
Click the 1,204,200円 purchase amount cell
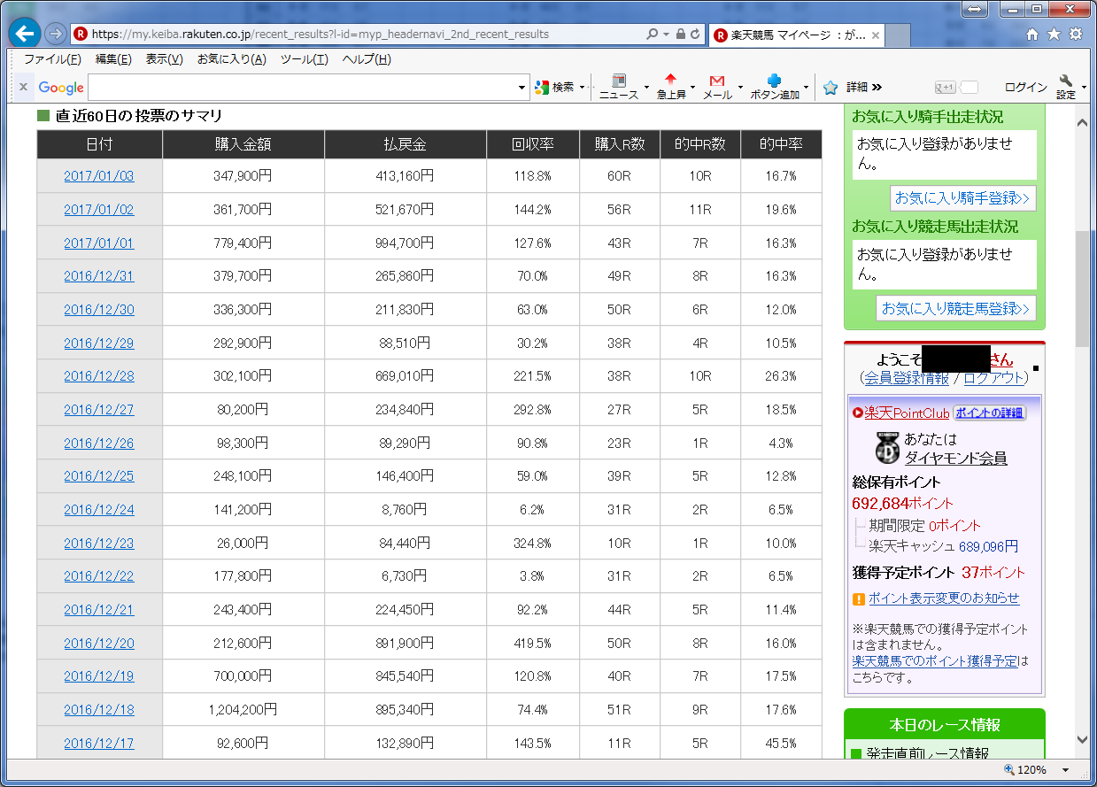click(243, 709)
